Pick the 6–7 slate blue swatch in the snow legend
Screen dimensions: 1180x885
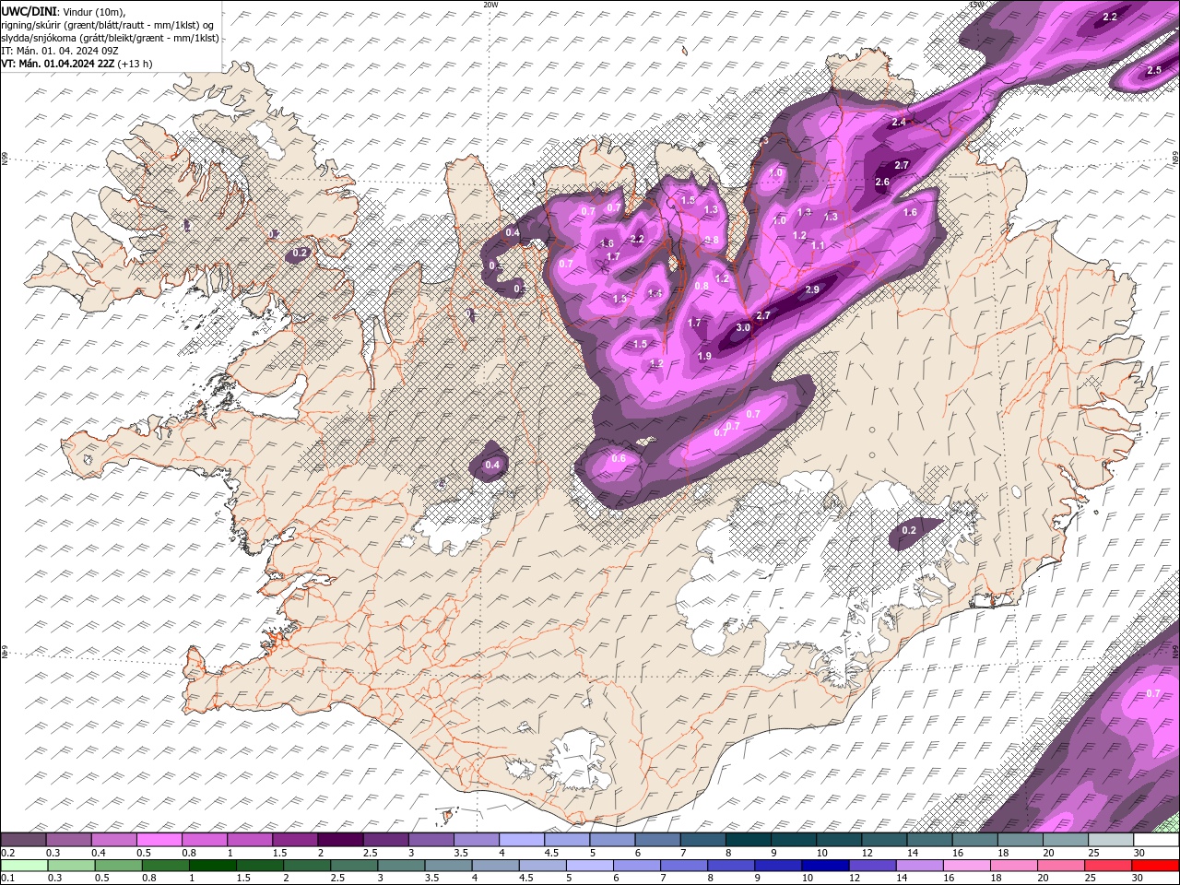[x=656, y=840]
